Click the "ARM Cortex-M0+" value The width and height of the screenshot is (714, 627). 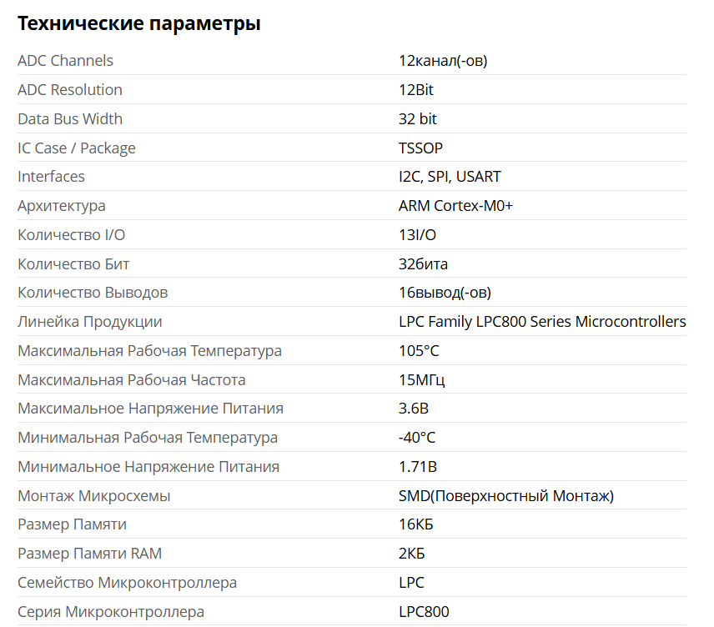[455, 206]
